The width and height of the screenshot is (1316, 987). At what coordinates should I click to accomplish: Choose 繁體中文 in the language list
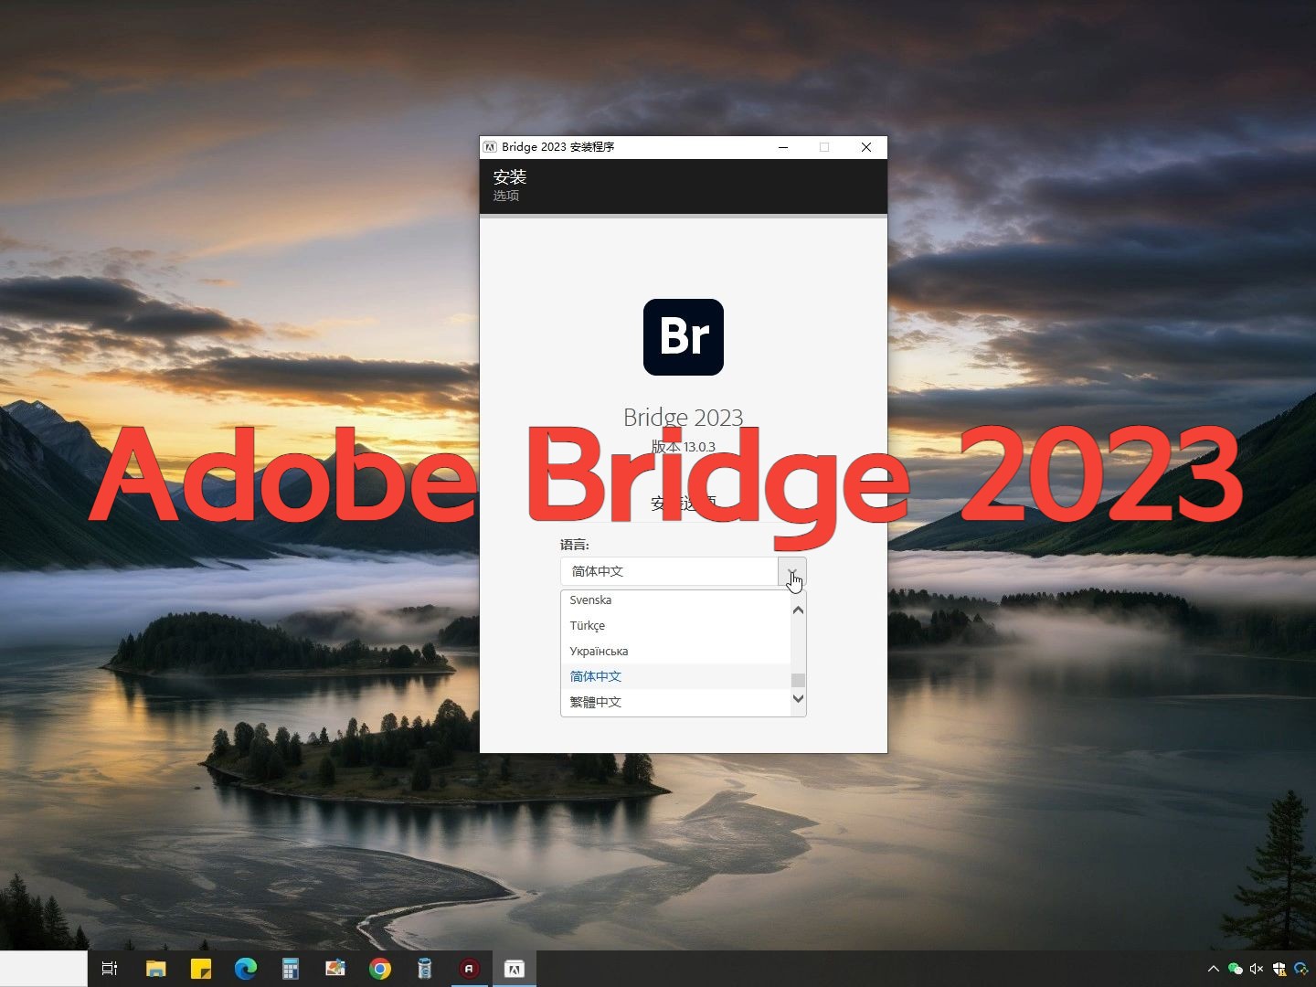[x=675, y=702]
